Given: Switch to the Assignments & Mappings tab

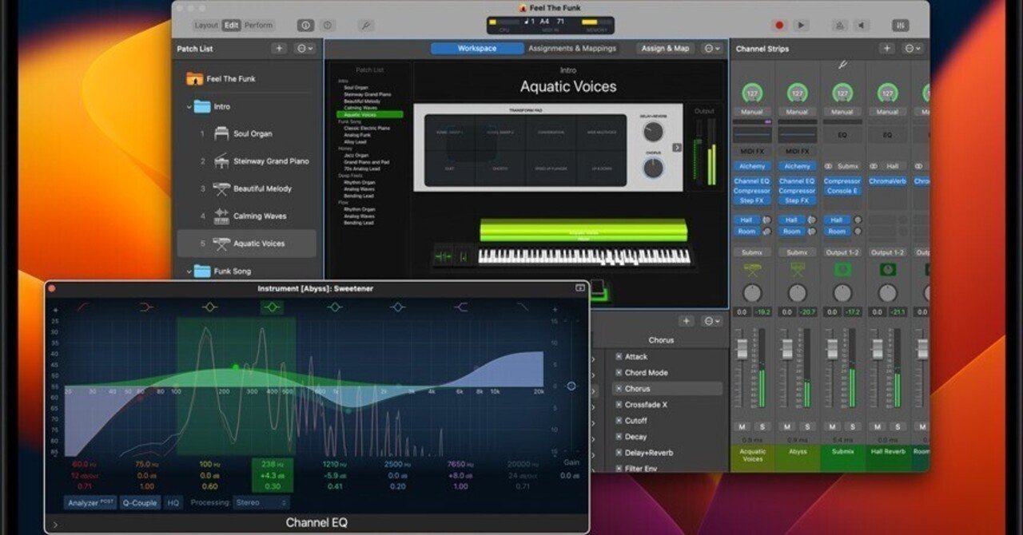Looking at the screenshot, I should click(572, 48).
